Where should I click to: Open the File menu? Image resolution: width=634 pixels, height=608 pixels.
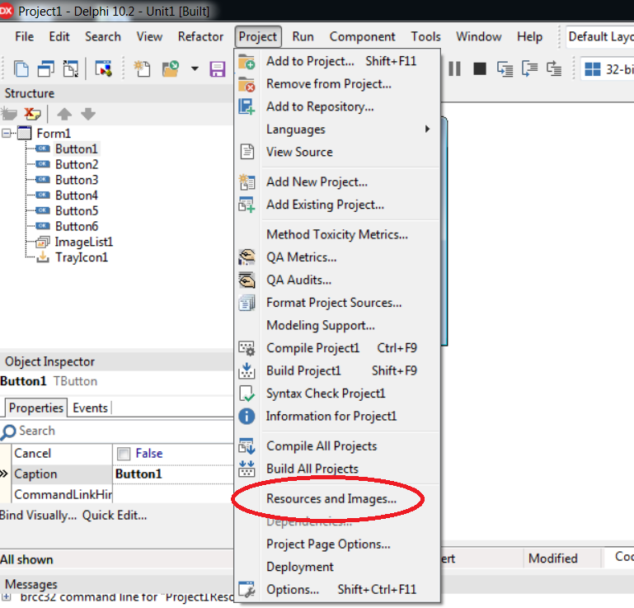coord(24,36)
